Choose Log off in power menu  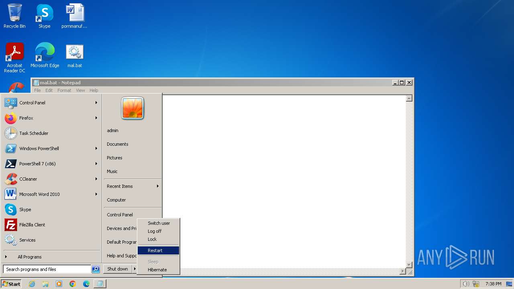coord(158,231)
